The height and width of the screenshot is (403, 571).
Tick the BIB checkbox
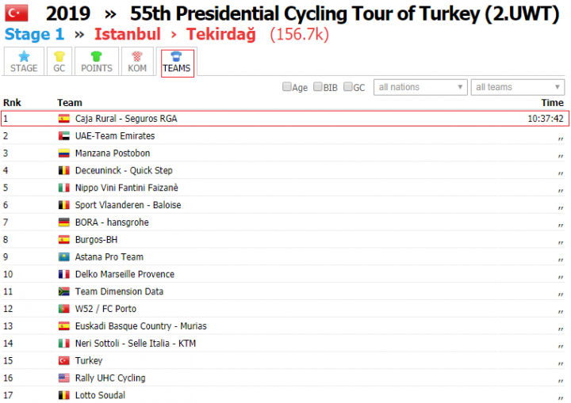318,86
